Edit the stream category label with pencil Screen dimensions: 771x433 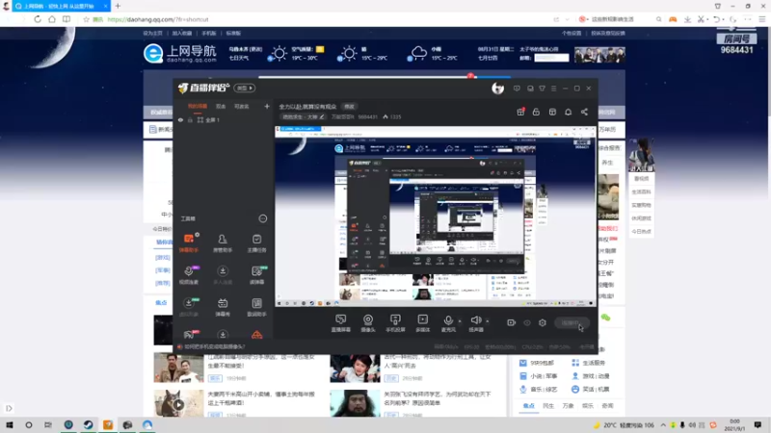[303, 116]
